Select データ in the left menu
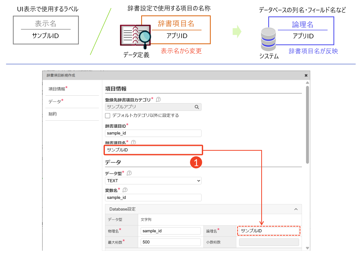This screenshot has width=360, height=253. coord(55,102)
